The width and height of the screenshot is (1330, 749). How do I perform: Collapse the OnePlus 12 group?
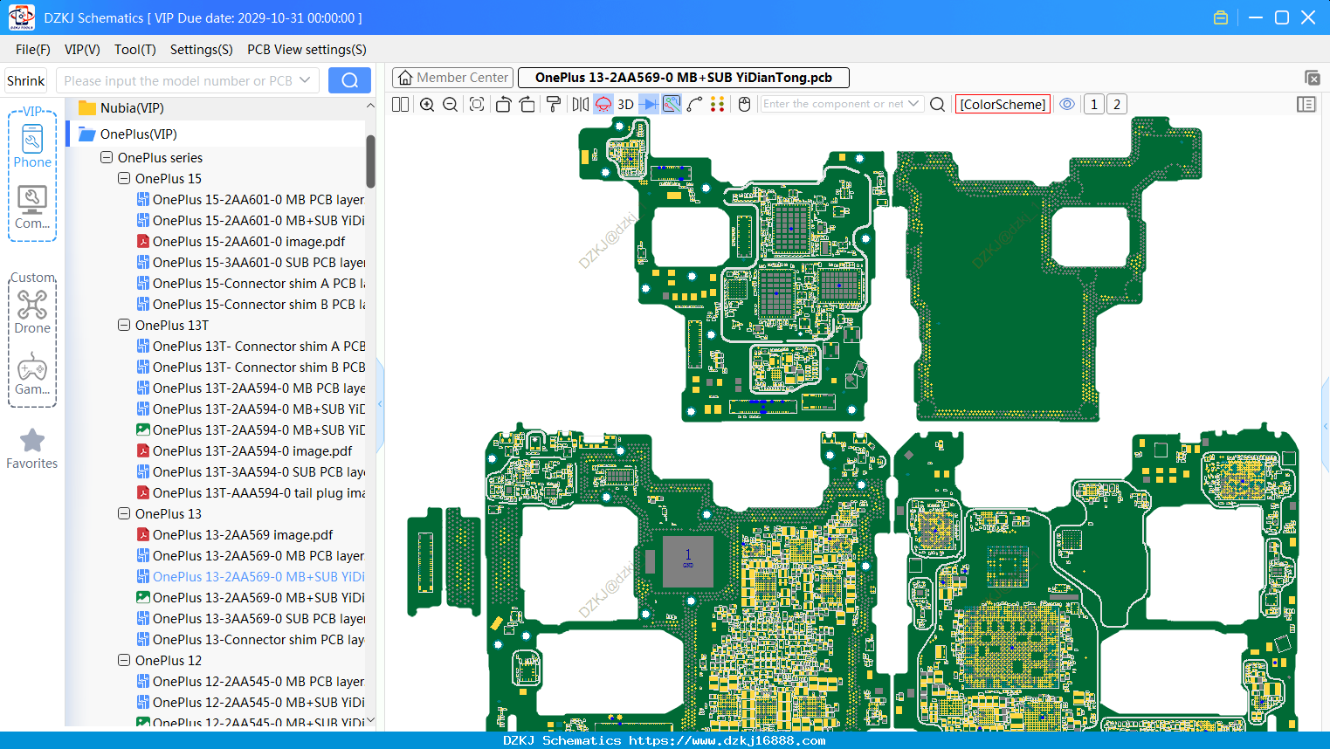point(124,661)
